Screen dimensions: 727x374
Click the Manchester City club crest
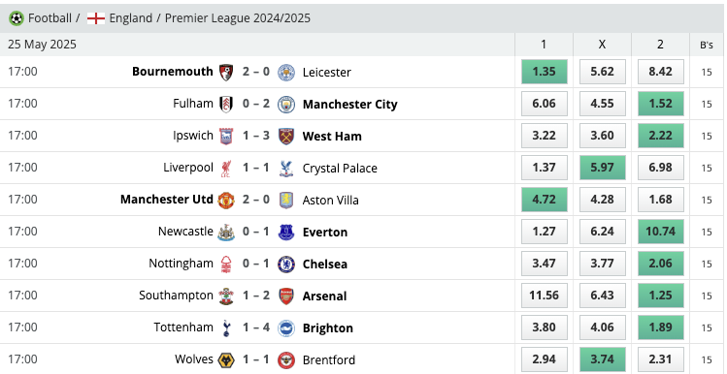286,105
